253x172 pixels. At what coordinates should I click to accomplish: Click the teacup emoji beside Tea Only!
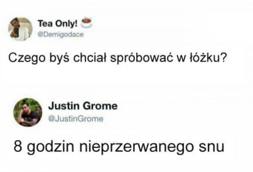pyautogui.click(x=86, y=23)
